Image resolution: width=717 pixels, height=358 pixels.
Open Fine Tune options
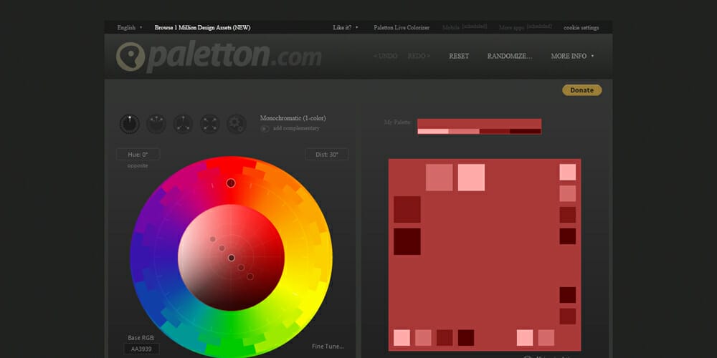(328, 346)
